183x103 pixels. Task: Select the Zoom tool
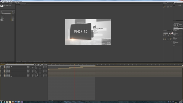pos(3,3)
